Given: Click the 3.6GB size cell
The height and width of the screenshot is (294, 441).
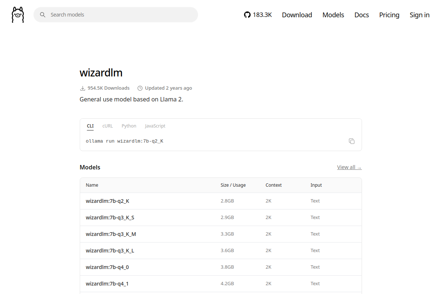Looking at the screenshot, I should (227, 251).
